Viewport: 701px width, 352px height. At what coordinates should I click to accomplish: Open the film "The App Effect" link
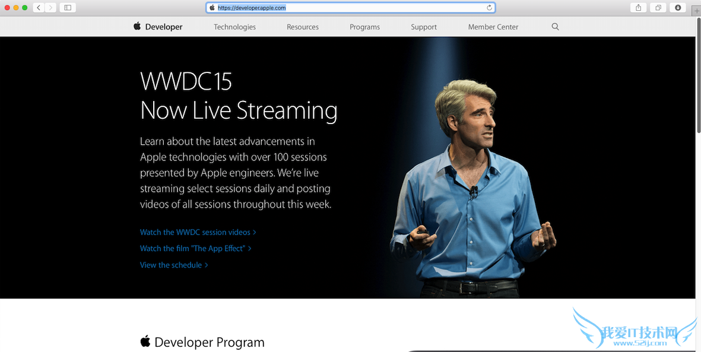click(x=195, y=248)
